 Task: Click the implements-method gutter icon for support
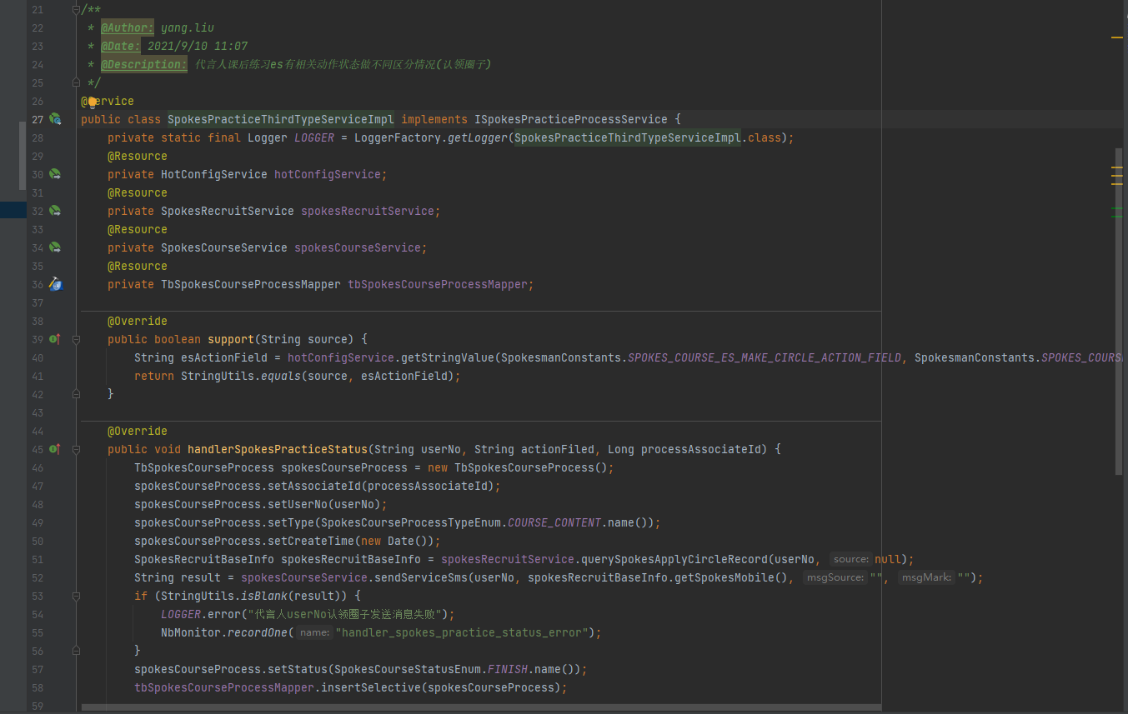pos(55,339)
